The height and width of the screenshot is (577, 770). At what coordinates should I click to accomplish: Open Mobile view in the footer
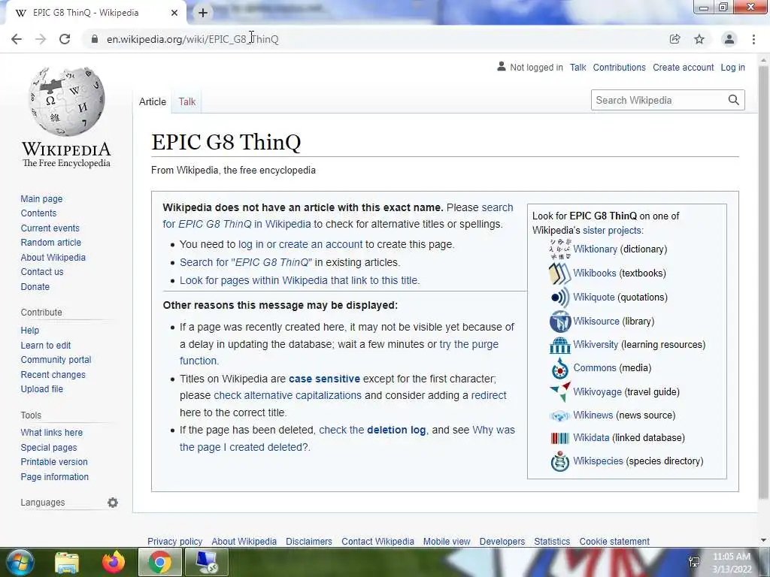(x=447, y=542)
